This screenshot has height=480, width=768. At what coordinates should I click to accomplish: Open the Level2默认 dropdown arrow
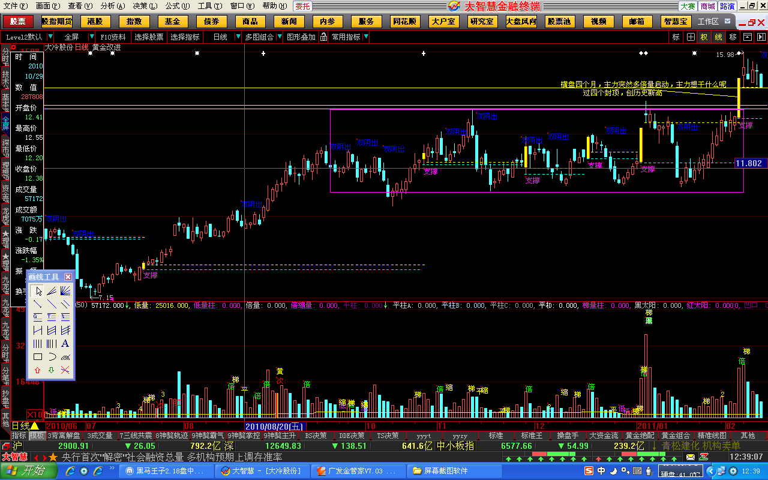(x=50, y=37)
